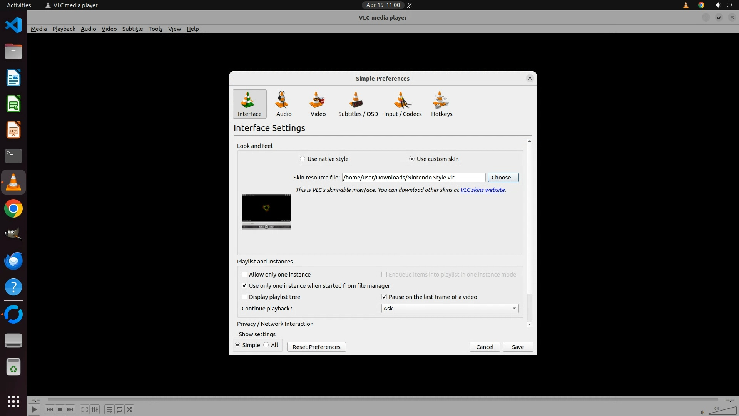Enable Allow only one instance

tap(244, 275)
